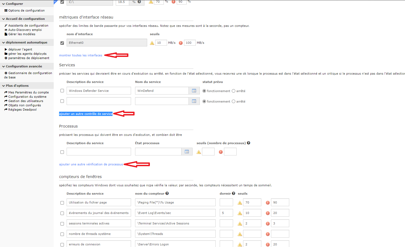
Task: Tick the Utilisation du fichier page checkbox
Action: tap(62, 203)
